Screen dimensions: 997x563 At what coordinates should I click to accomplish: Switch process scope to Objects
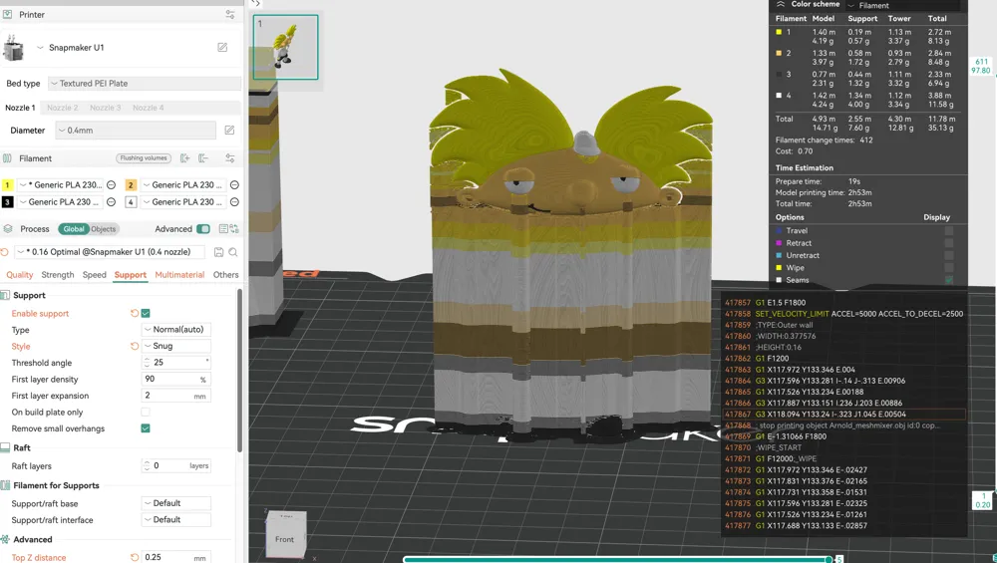tap(103, 229)
